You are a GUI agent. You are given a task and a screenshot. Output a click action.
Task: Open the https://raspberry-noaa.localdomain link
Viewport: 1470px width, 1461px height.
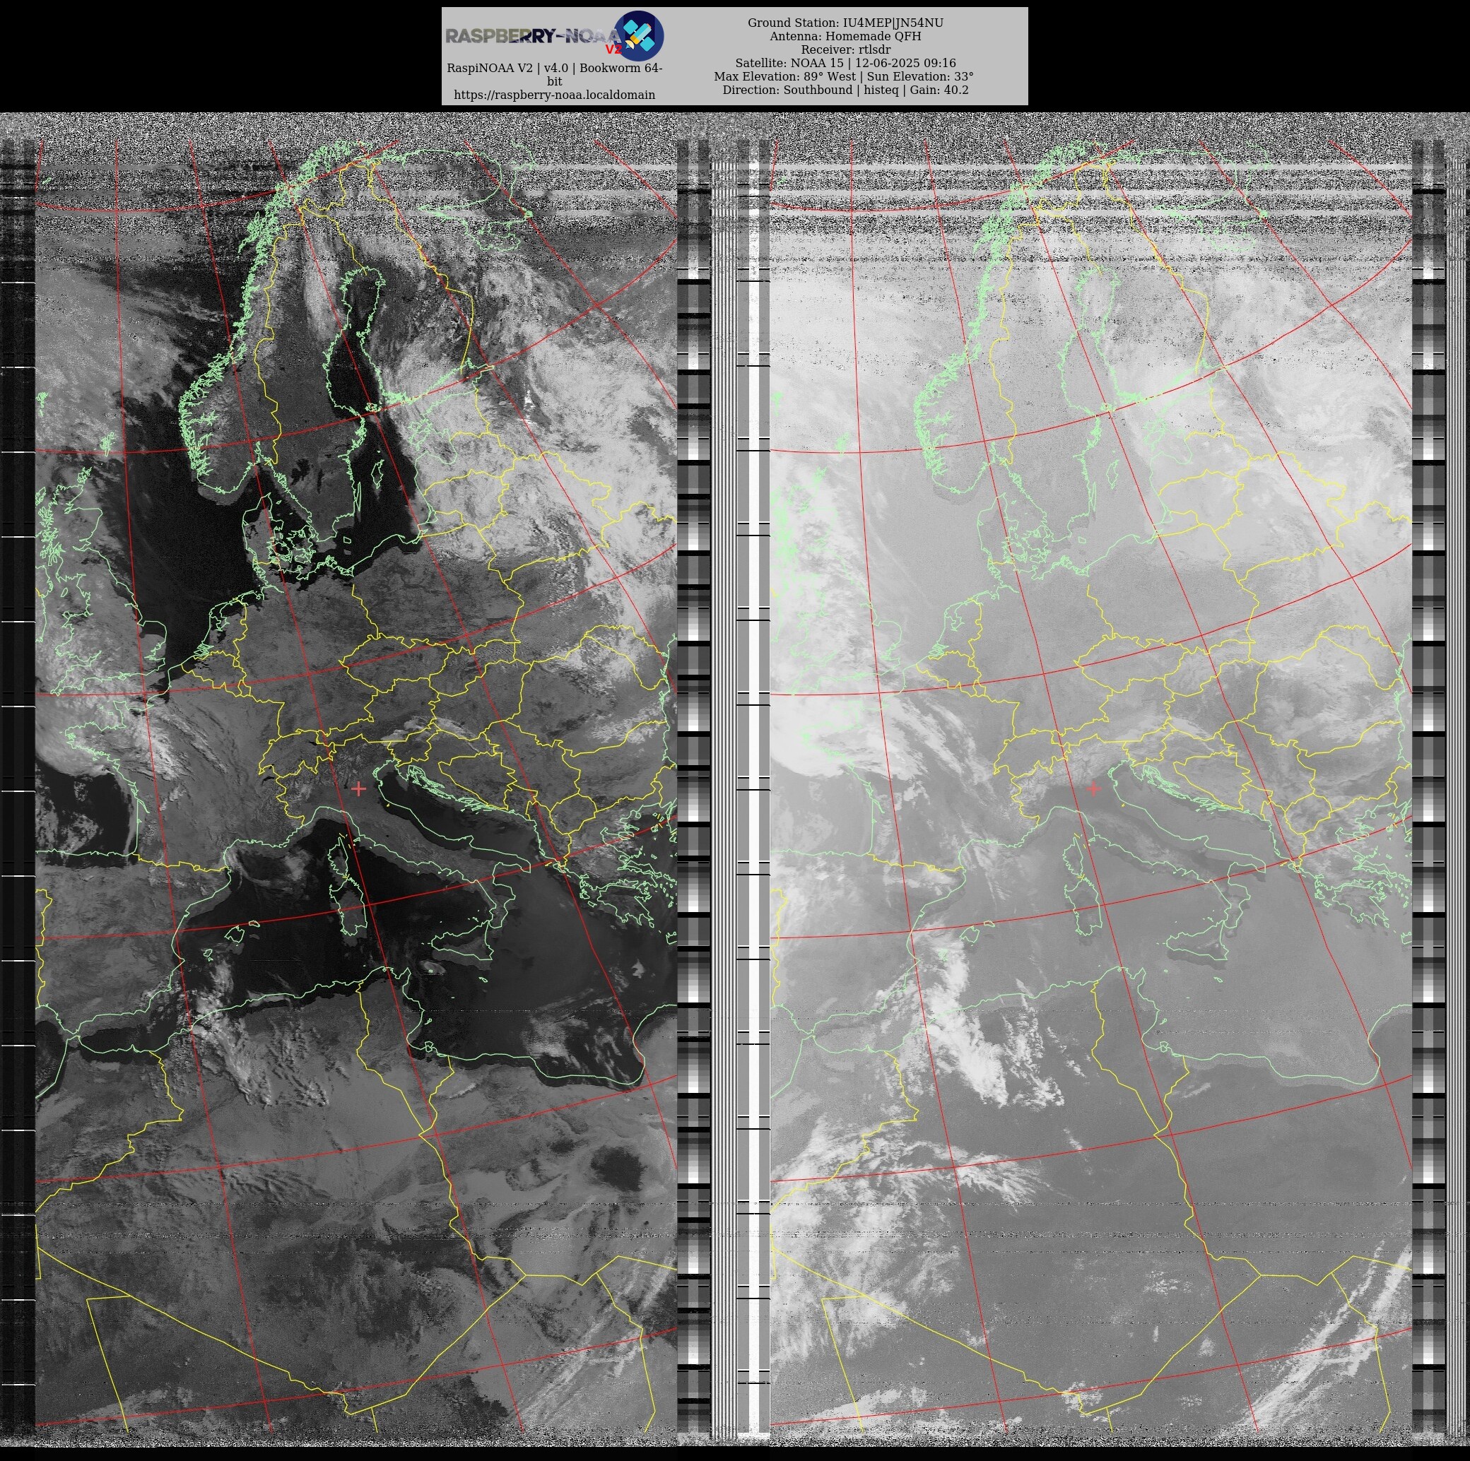[x=555, y=95]
